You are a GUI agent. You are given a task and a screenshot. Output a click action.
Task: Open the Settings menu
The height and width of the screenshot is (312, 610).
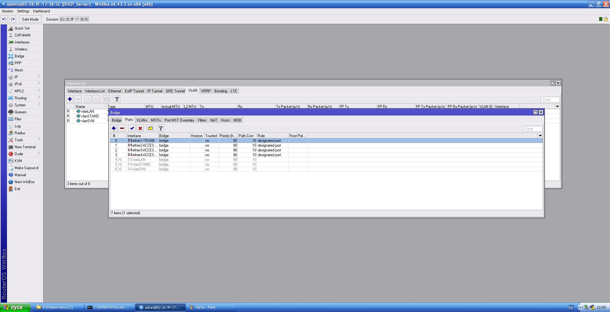23,11
